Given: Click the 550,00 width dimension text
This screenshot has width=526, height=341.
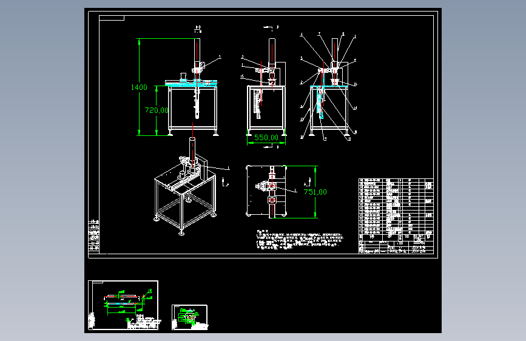Looking at the screenshot, I should pyautogui.click(x=266, y=138).
